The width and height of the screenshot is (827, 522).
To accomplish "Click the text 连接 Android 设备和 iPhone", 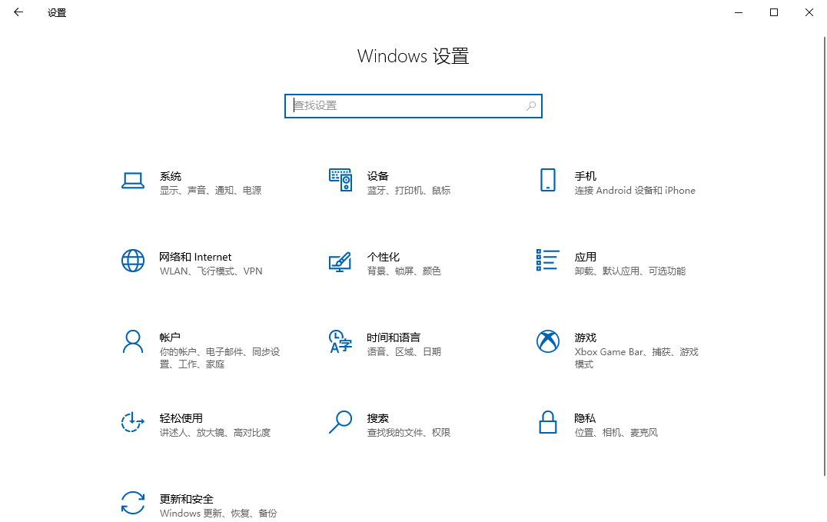I will [635, 191].
